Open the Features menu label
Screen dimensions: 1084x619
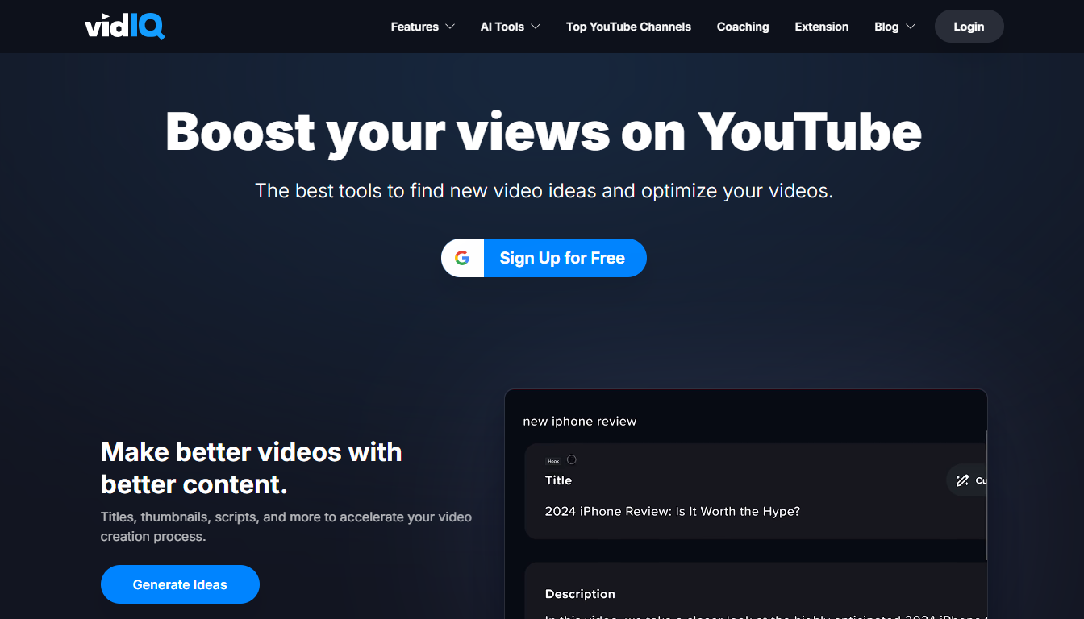pyautogui.click(x=415, y=27)
